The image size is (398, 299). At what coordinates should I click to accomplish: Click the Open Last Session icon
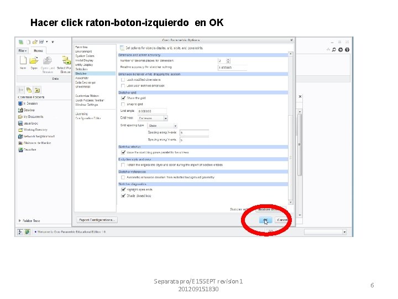pyautogui.click(x=48, y=60)
